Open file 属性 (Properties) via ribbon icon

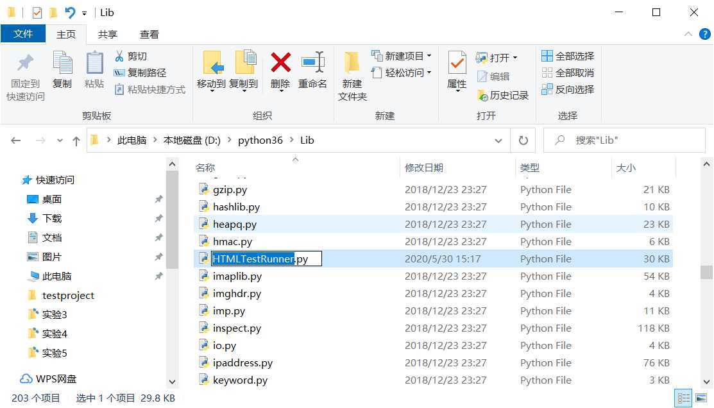click(x=456, y=71)
